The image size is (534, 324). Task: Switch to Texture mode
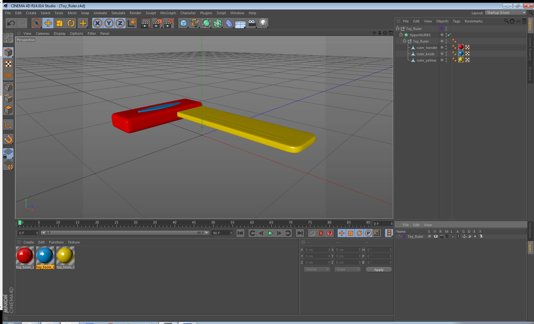click(x=8, y=64)
